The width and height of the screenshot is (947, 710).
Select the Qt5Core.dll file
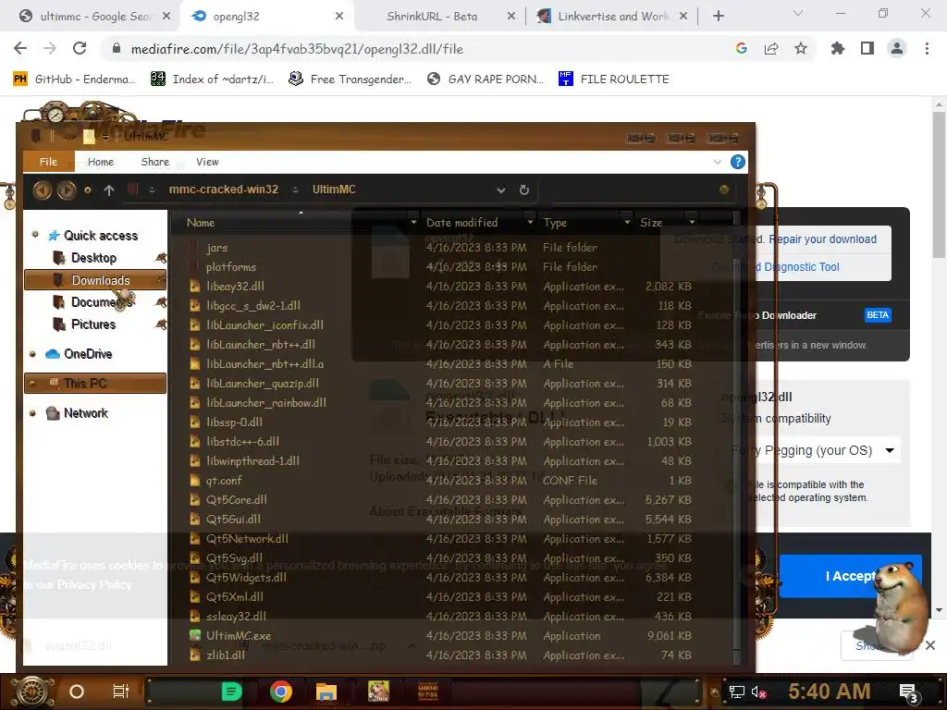tap(236, 500)
